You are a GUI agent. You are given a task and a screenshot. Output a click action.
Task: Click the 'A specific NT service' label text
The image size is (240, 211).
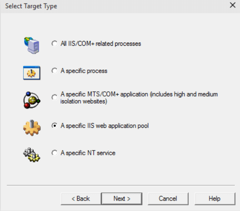click(88, 153)
